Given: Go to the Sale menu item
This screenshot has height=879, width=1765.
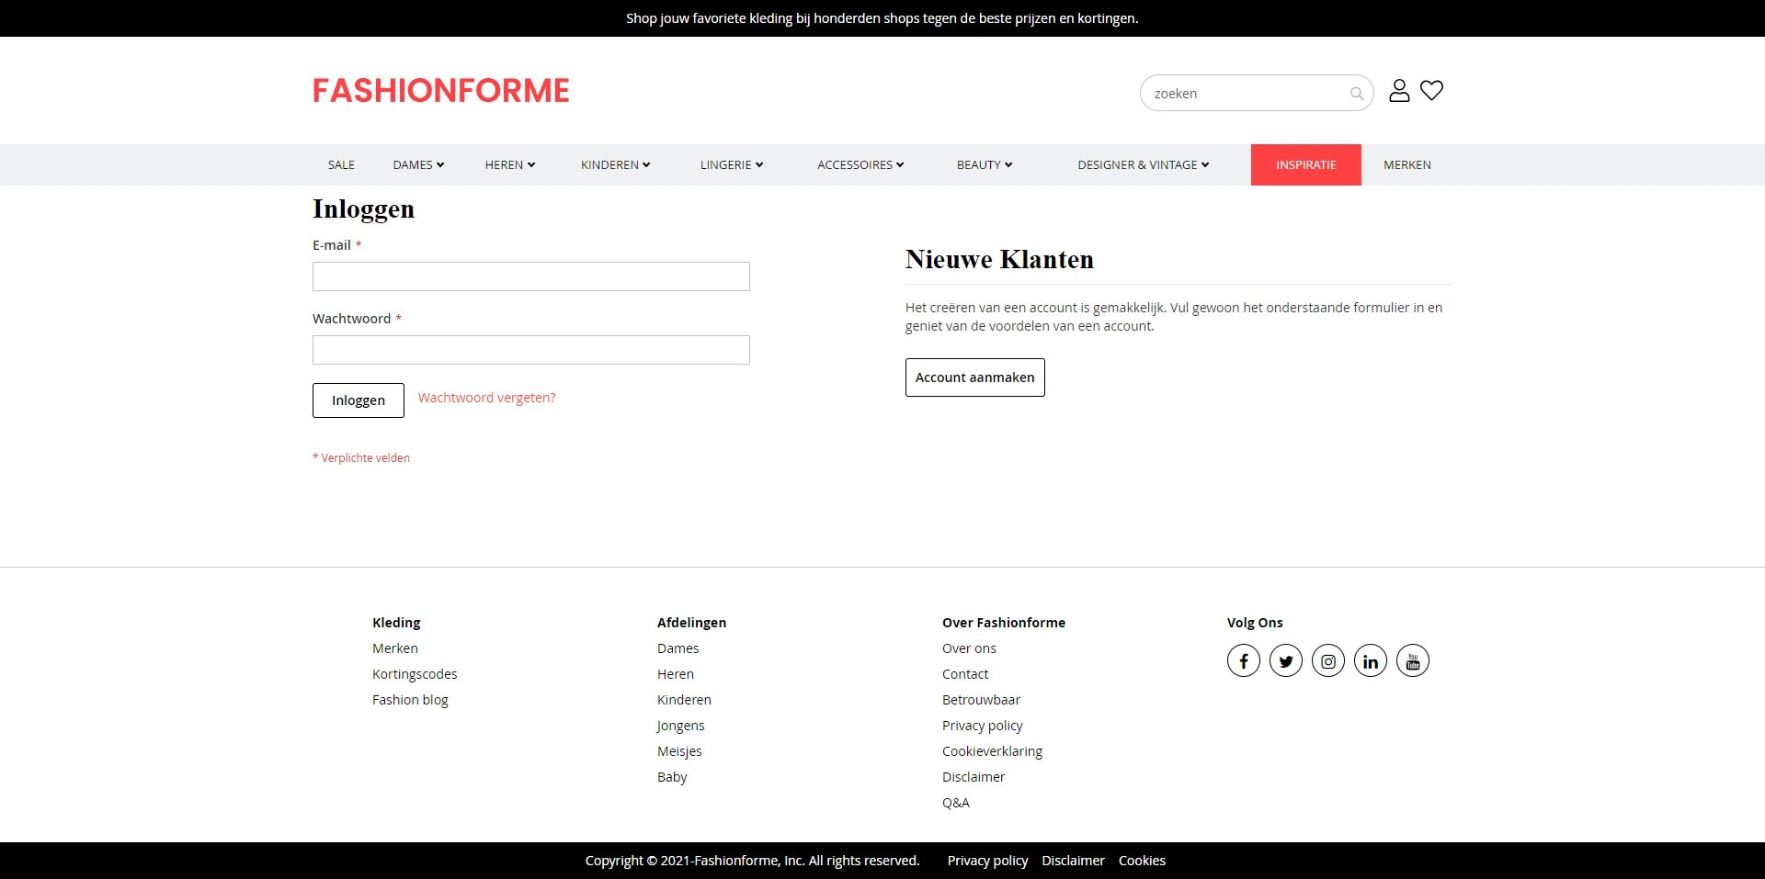Looking at the screenshot, I should tap(341, 165).
